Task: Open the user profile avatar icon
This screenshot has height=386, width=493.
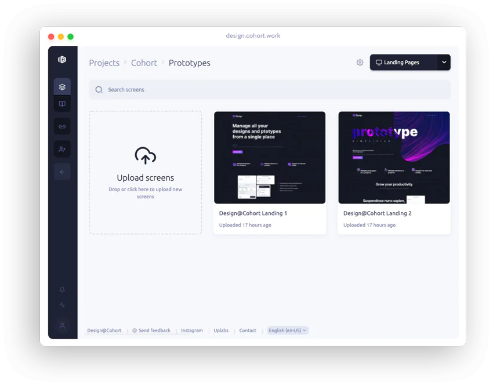Action: (62, 325)
